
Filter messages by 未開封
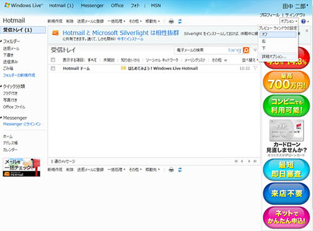(x=109, y=60)
